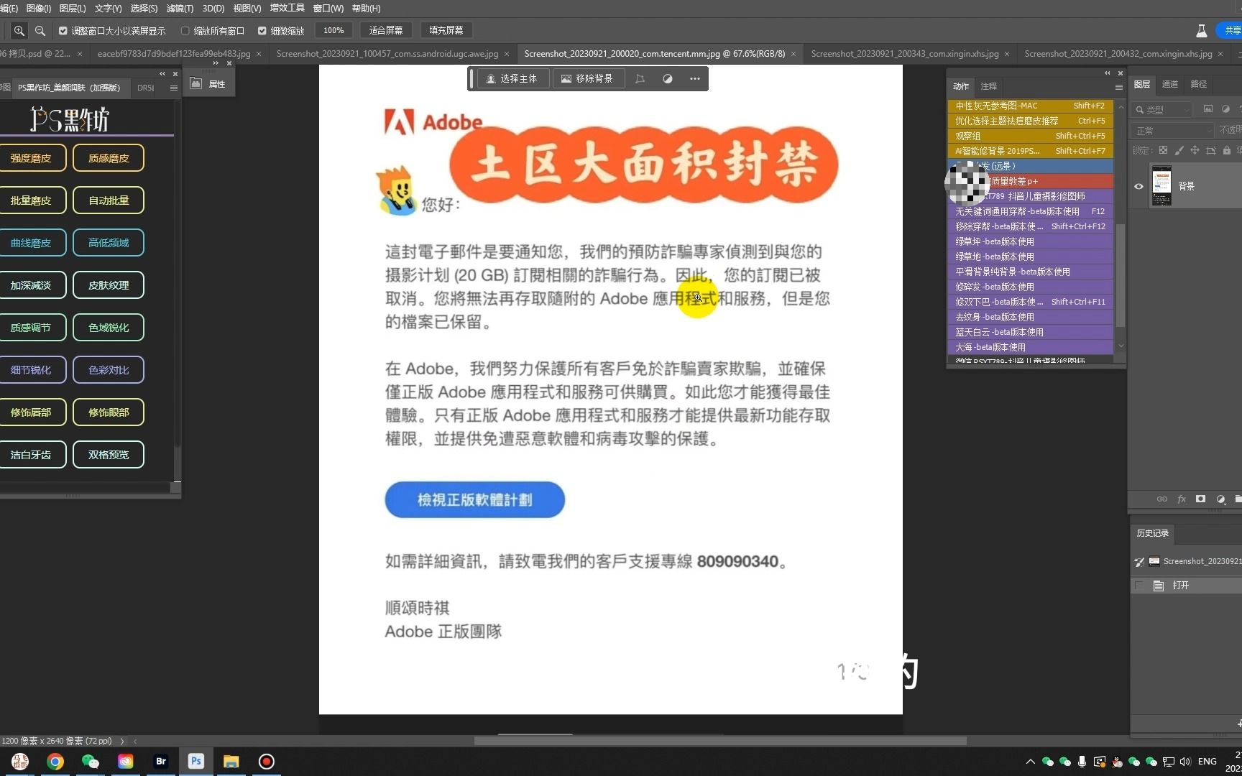Open the 属性 properties panel icon
1242x776 pixels.
pyautogui.click(x=195, y=83)
